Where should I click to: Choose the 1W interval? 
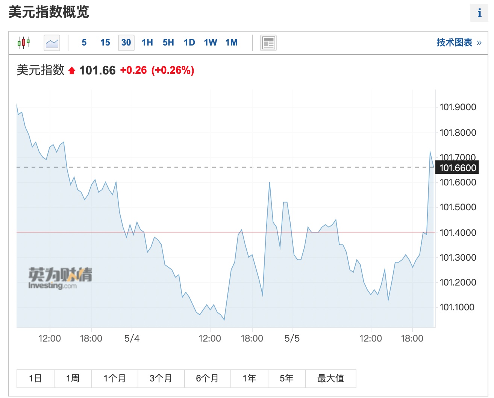click(211, 43)
